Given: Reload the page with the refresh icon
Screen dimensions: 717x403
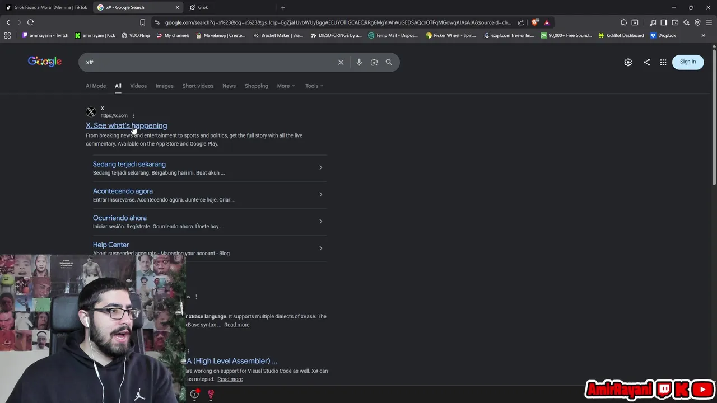Looking at the screenshot, I should 30,22.
